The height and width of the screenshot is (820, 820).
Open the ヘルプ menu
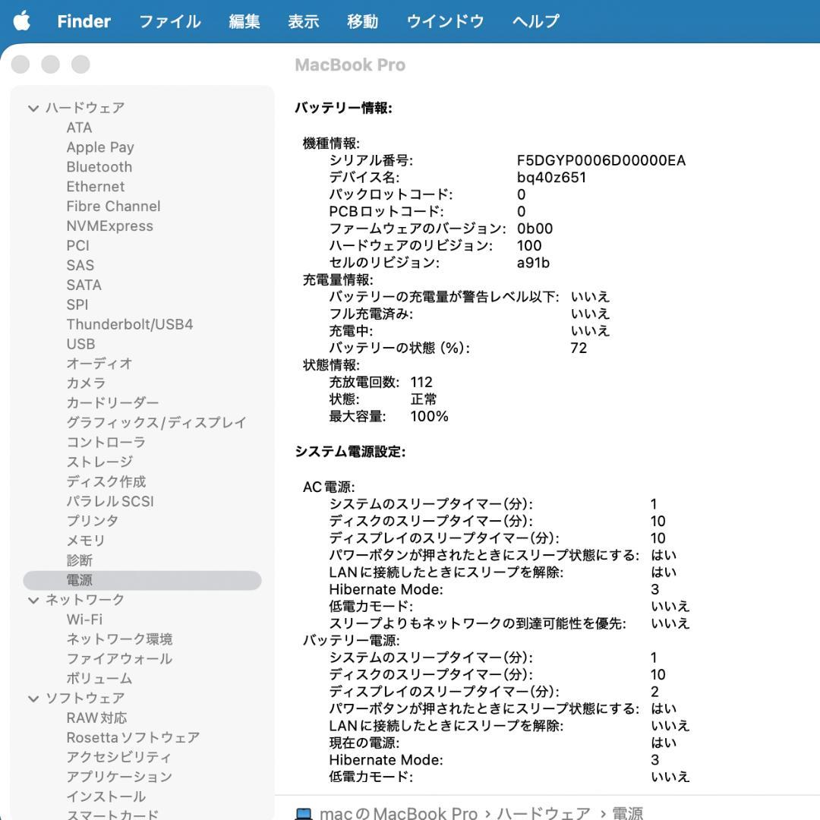[535, 21]
